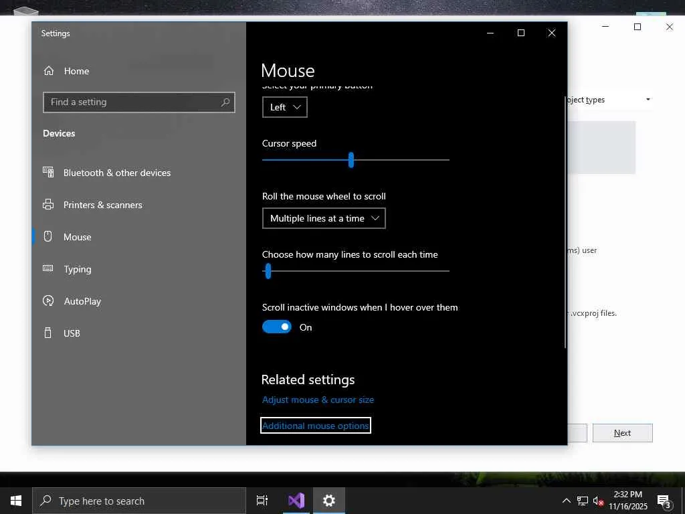Click the network tray icon
The image size is (685, 514).
coord(583,501)
